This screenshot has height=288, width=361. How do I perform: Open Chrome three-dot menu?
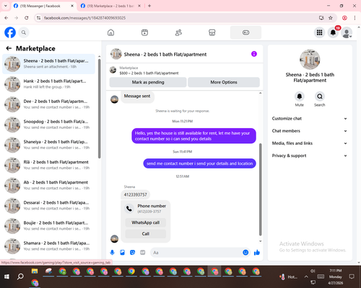[x=355, y=18]
